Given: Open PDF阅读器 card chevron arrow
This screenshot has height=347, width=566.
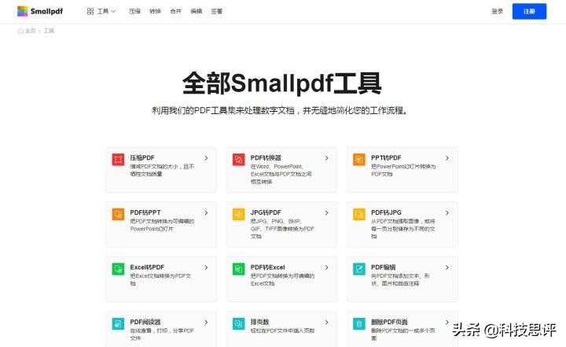Looking at the screenshot, I should coord(206,322).
